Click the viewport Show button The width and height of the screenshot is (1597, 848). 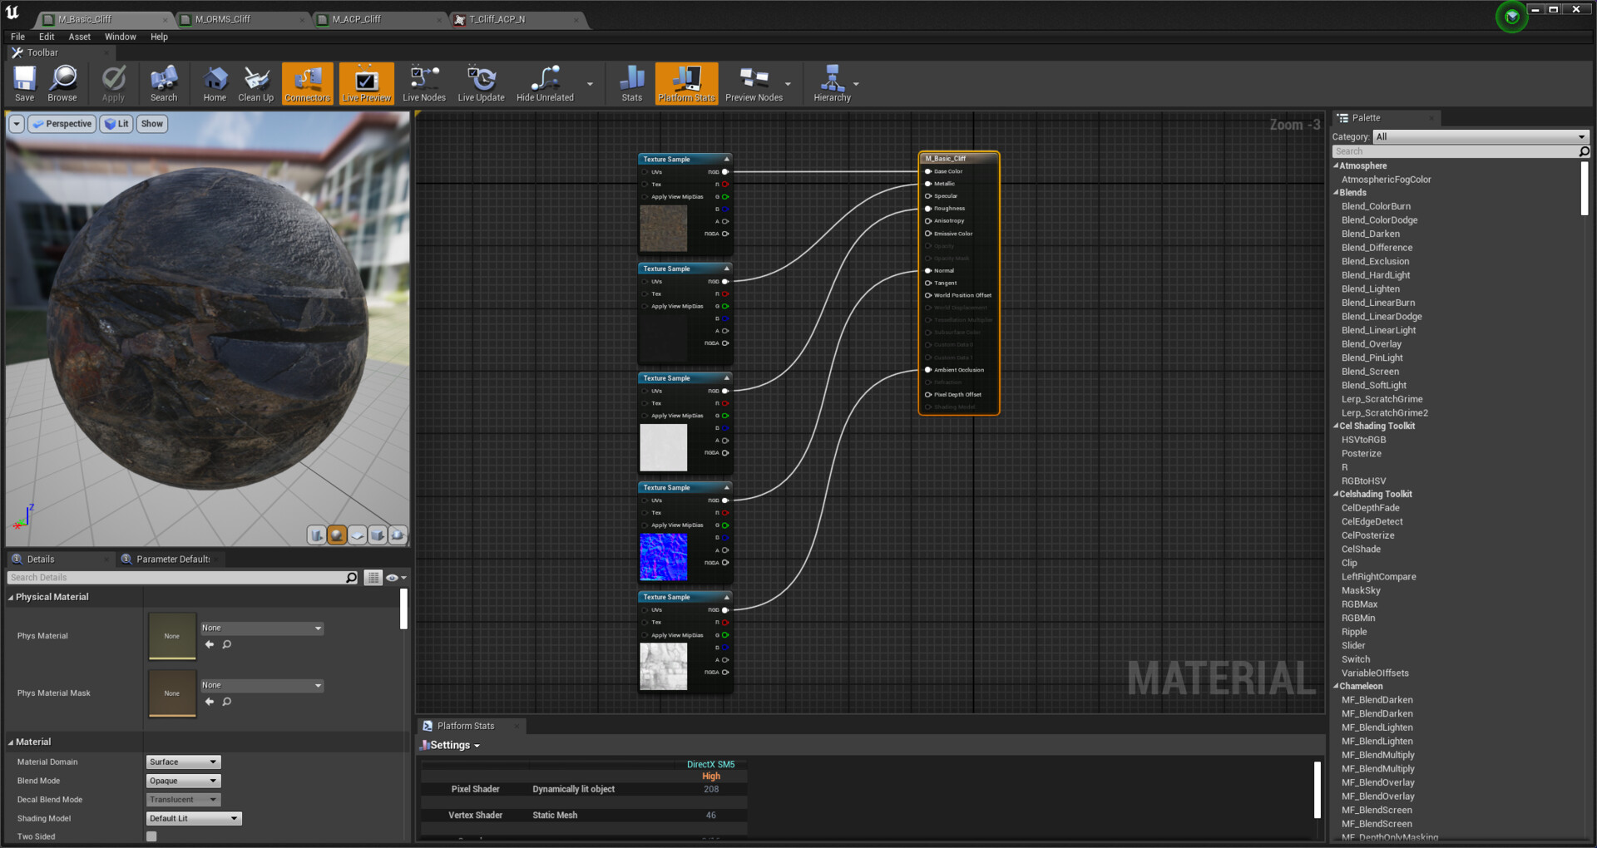[x=151, y=124]
